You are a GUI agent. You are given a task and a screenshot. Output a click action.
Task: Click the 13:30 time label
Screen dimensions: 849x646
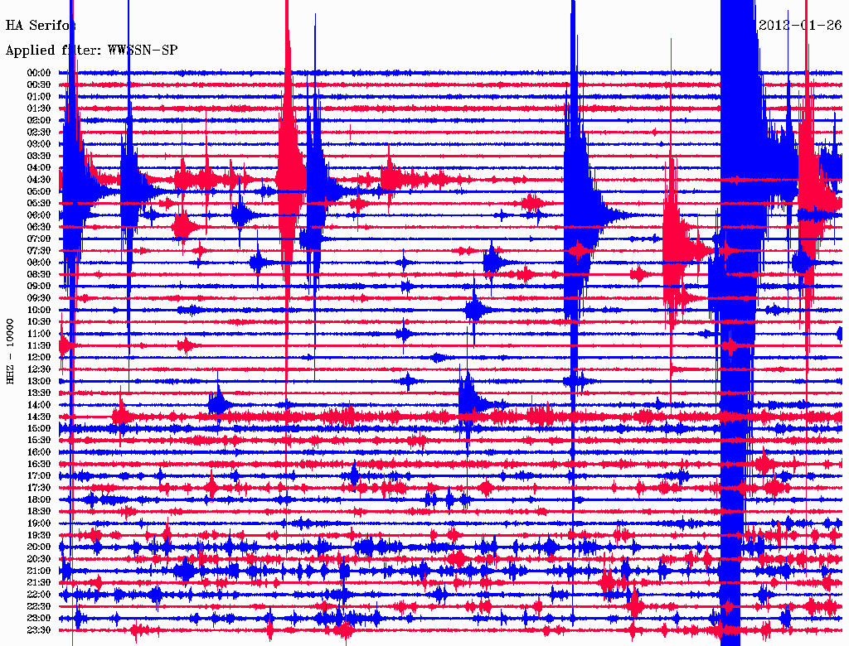click(39, 393)
